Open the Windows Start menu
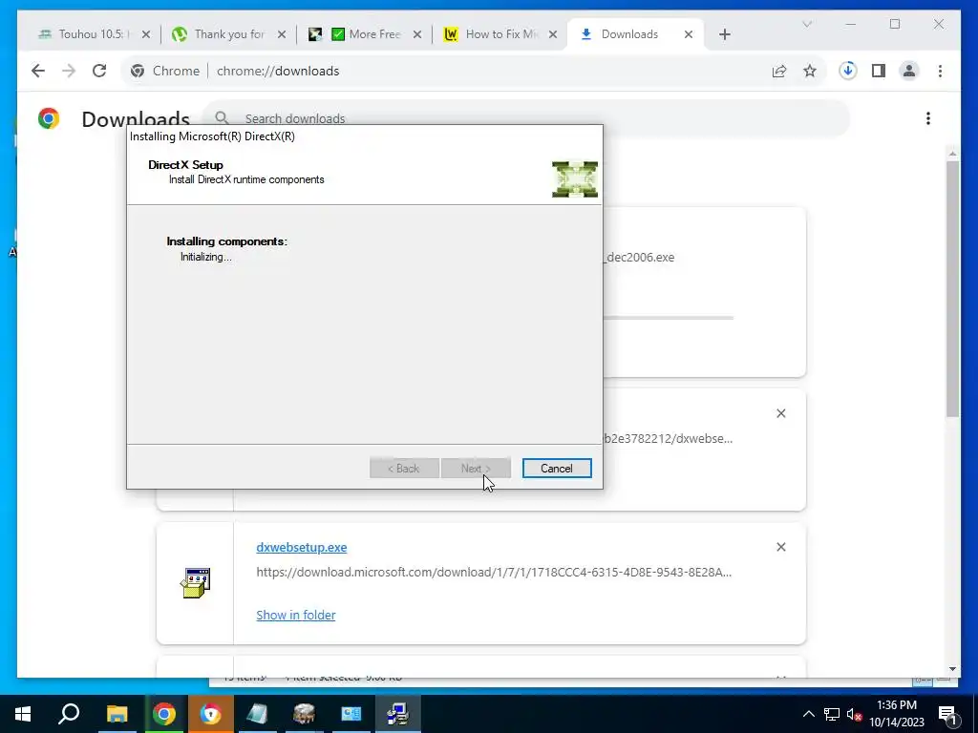Image resolution: width=978 pixels, height=733 pixels. click(23, 714)
